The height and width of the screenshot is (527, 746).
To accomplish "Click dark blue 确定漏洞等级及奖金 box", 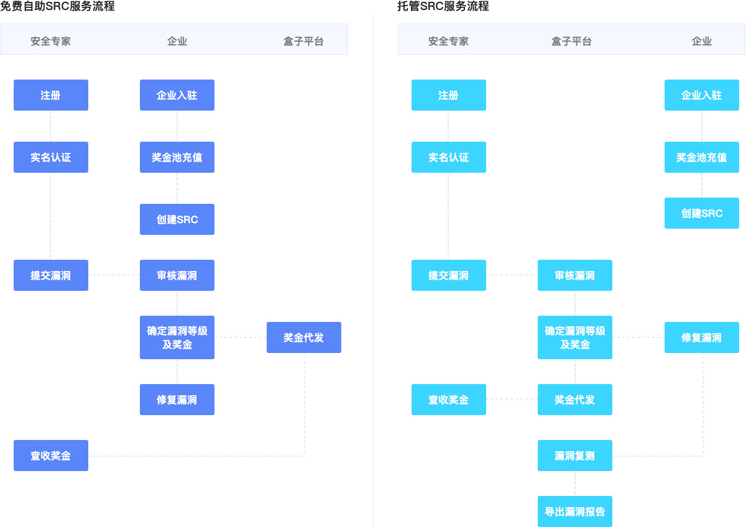I will point(177,337).
